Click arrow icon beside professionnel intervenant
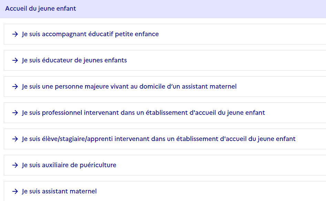 click(15, 113)
